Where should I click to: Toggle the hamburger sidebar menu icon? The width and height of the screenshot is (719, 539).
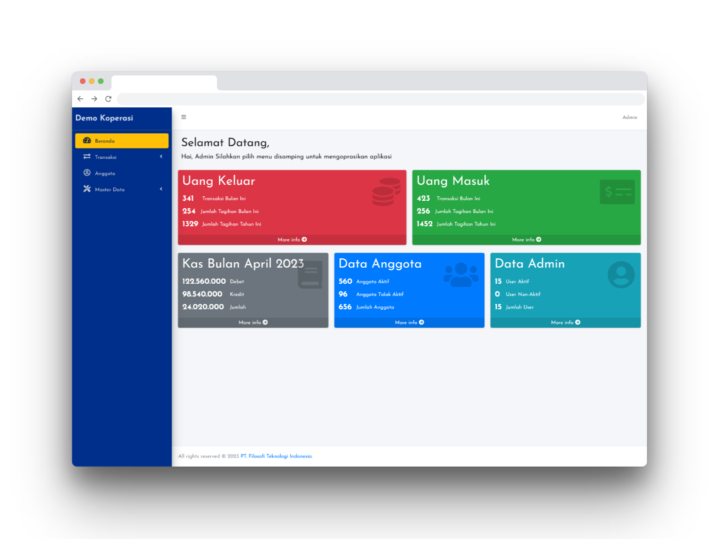[183, 117]
